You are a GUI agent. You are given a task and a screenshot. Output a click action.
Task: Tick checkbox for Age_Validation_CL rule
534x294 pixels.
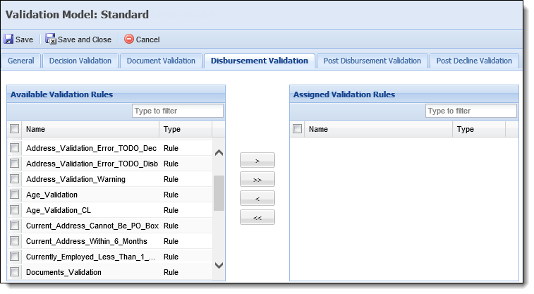click(x=14, y=210)
